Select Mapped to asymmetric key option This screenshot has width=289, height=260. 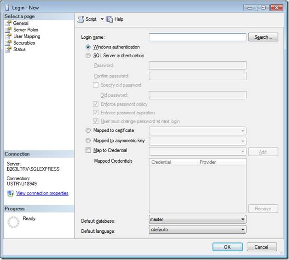[x=88, y=141]
